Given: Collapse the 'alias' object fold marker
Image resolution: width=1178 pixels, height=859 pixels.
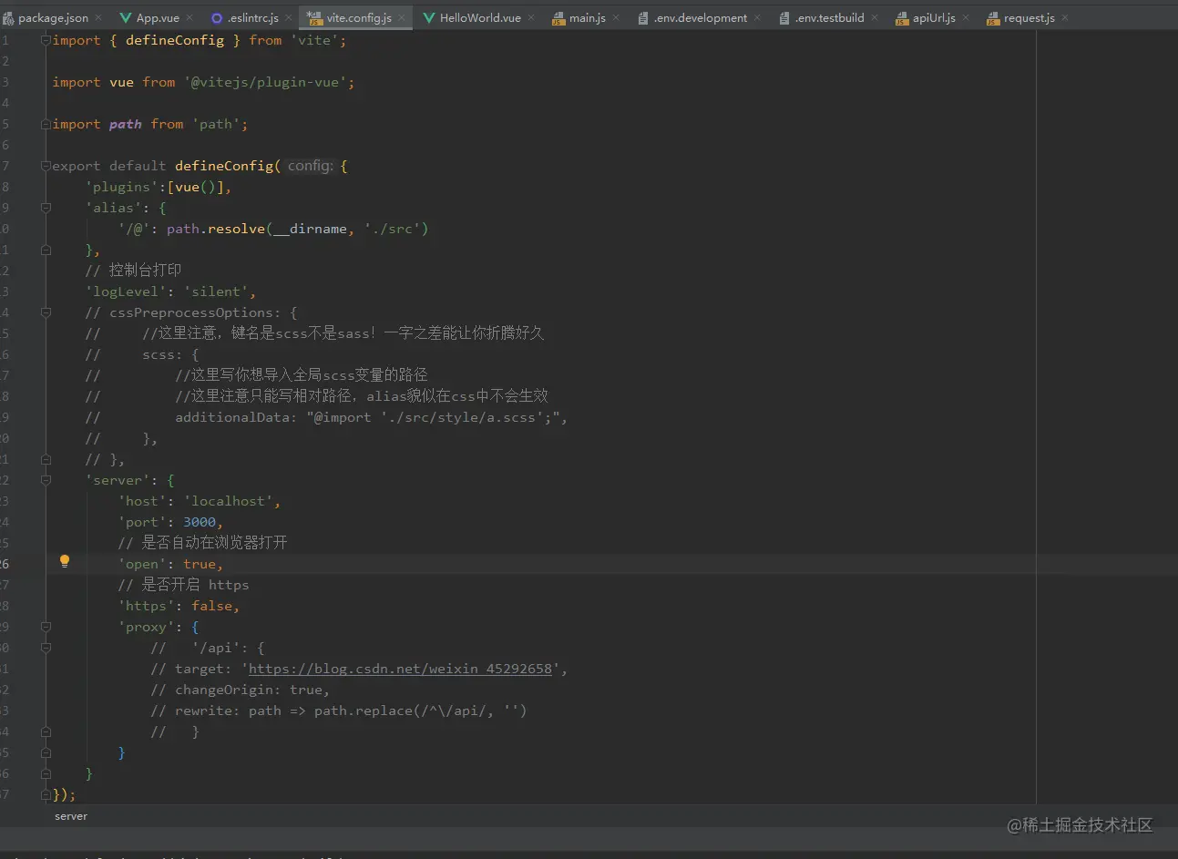Looking at the screenshot, I should point(46,208).
